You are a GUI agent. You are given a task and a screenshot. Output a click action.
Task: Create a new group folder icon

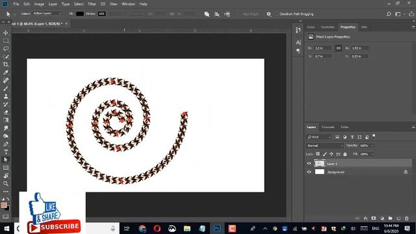coord(390,218)
